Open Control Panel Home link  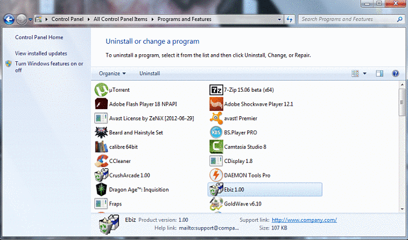pos(39,37)
